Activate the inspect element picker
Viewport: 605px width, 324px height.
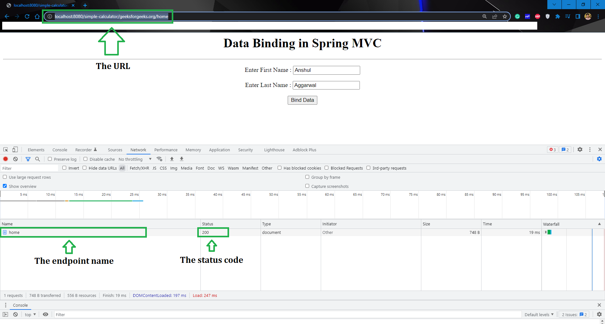(6, 150)
